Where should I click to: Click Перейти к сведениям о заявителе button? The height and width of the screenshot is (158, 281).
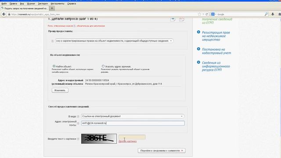tap(162, 151)
